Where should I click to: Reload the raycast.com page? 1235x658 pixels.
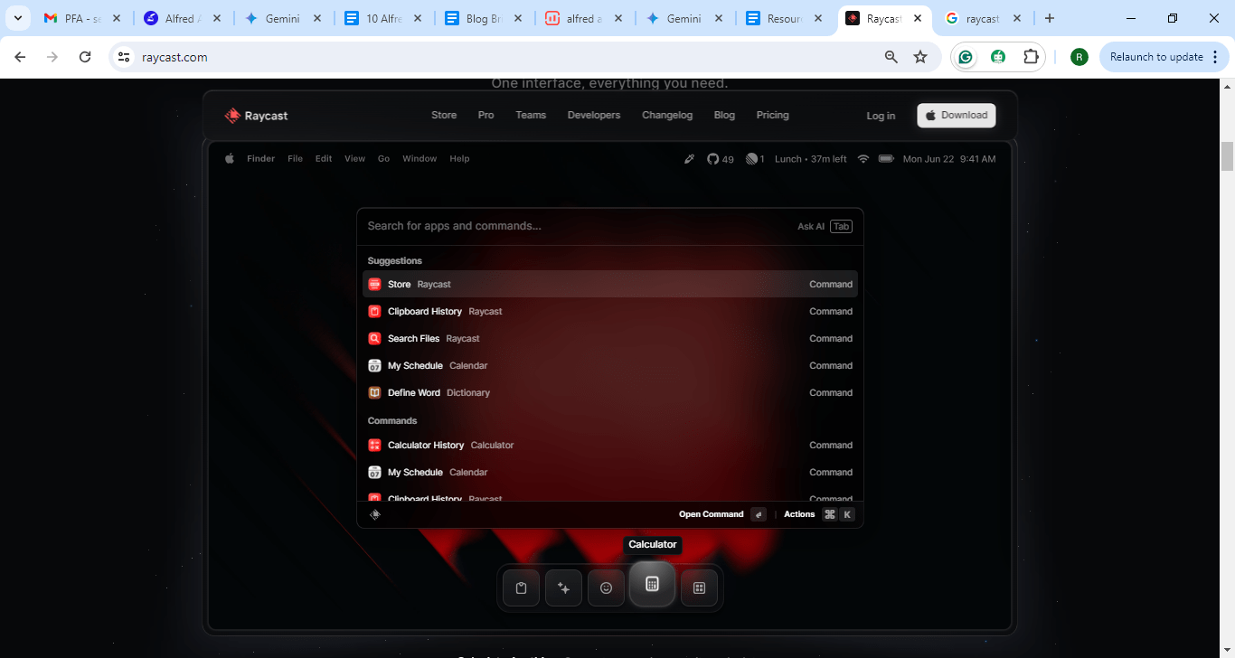pos(85,57)
